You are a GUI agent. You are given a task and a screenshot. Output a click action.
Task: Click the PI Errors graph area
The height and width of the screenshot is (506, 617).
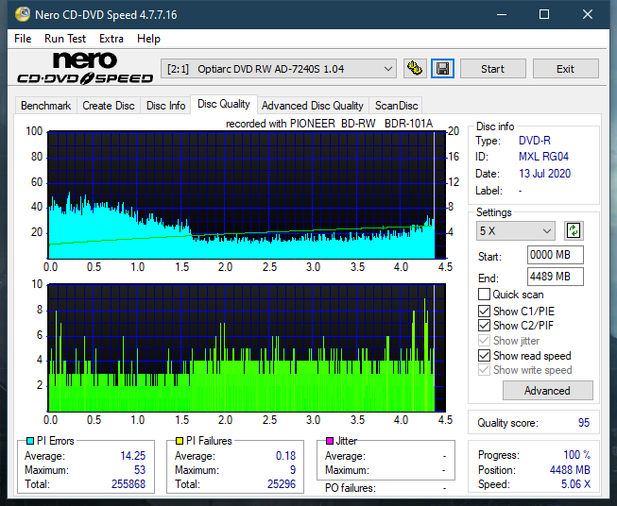[247, 195]
